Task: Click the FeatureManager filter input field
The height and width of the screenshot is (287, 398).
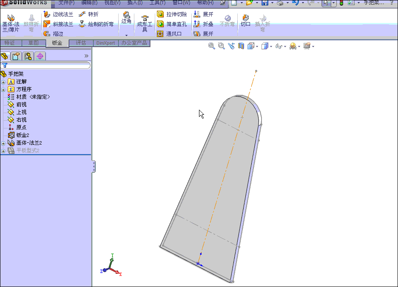Action: coord(45,65)
